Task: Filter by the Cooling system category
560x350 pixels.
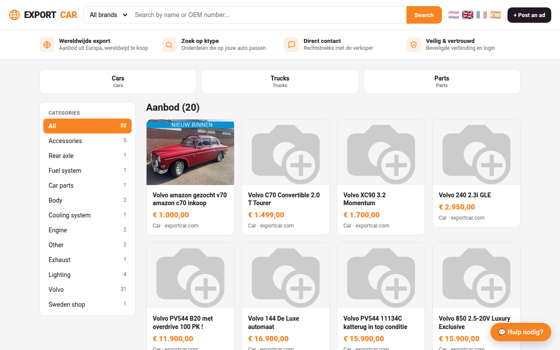Action: click(87, 215)
